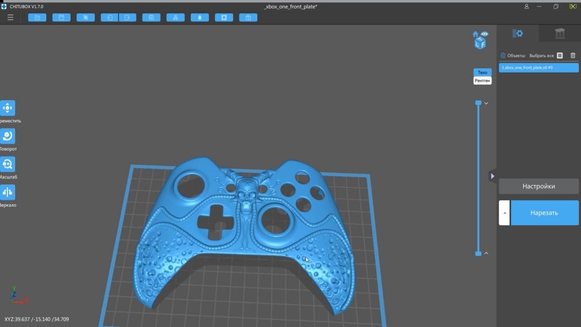Click the Open File toolbar icon
This screenshot has height=327, width=581.
(37, 17)
